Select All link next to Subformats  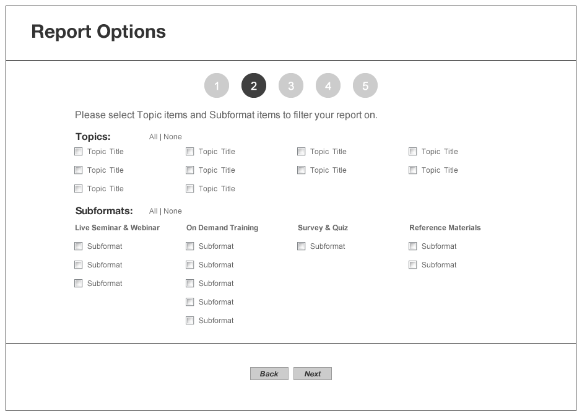pyautogui.click(x=154, y=211)
